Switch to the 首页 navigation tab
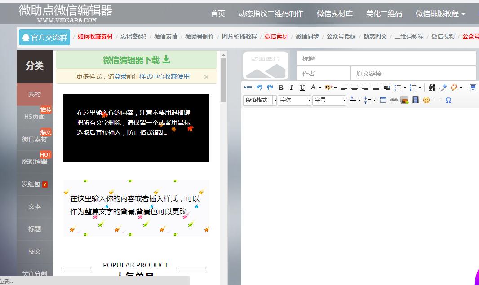 [217, 13]
